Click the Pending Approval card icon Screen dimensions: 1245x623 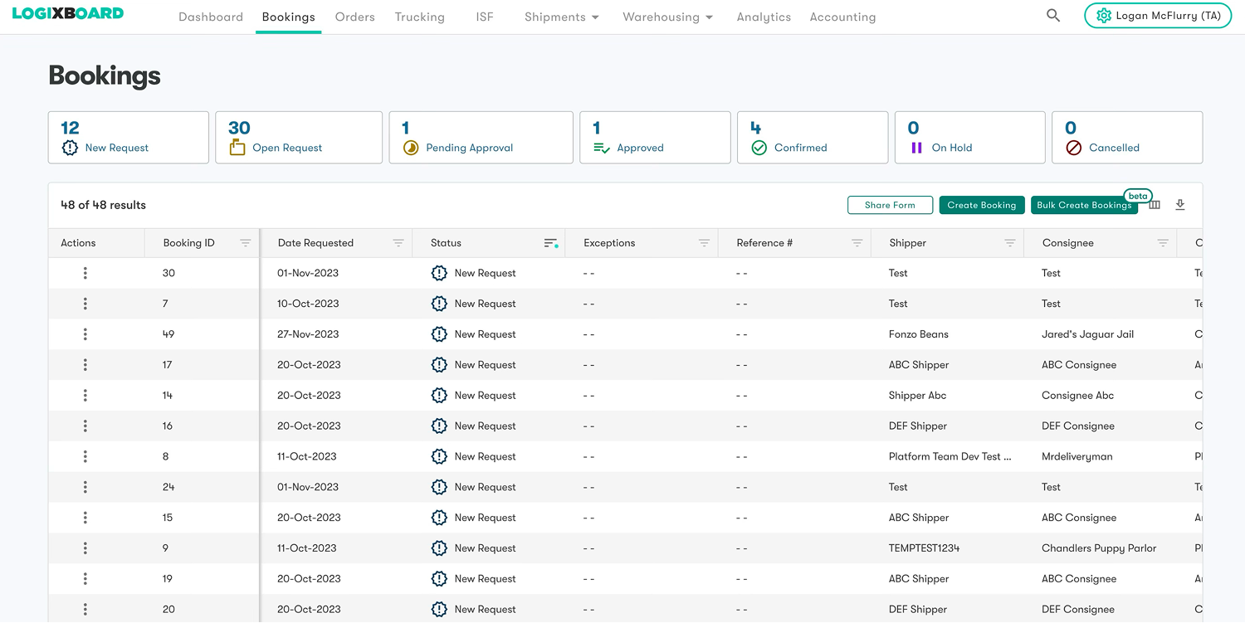pyautogui.click(x=411, y=148)
